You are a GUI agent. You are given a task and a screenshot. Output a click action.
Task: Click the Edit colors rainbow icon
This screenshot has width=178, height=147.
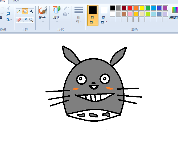click(175, 10)
